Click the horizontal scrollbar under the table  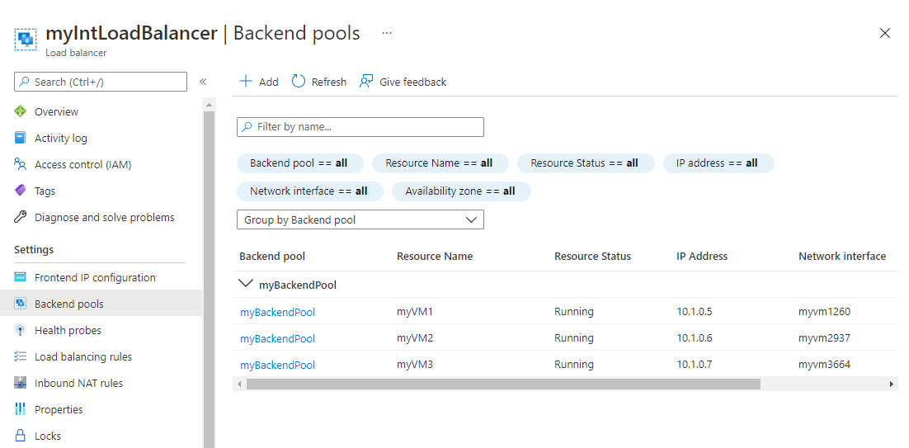pyautogui.click(x=502, y=384)
